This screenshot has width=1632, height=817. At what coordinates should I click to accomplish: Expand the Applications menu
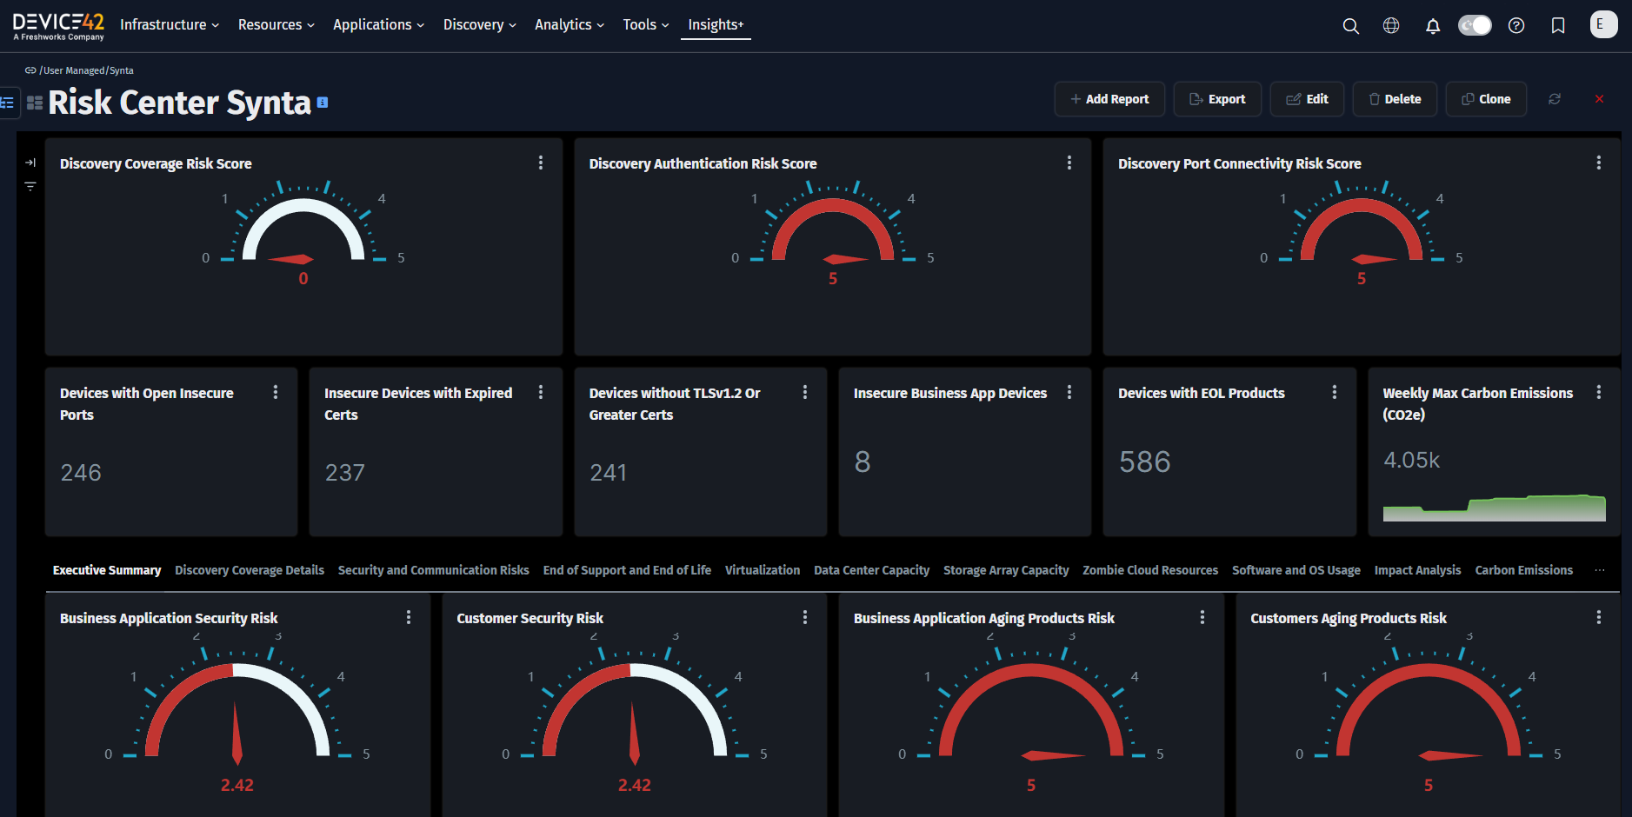(x=379, y=24)
